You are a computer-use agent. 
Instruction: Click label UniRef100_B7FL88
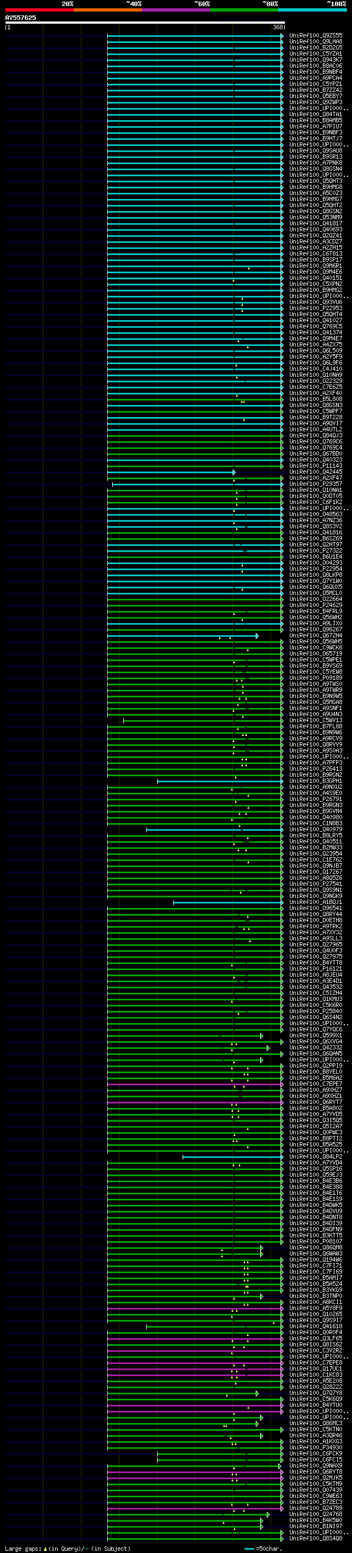(316, 726)
